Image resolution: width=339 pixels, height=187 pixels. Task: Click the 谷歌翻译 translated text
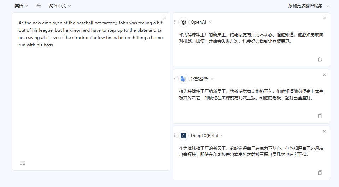[x=251, y=95]
